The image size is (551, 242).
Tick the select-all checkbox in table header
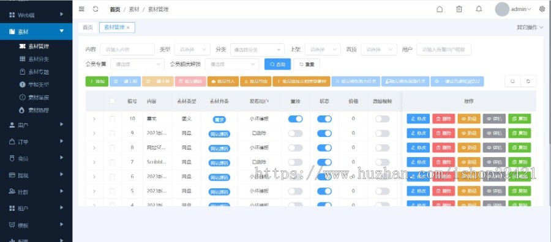[x=112, y=101]
